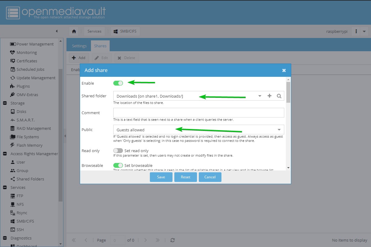Open FTP service in sidebar
Viewport: 371px width, 247px height.
(17, 196)
